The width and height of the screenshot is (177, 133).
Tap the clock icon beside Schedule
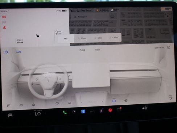(x=169, y=48)
